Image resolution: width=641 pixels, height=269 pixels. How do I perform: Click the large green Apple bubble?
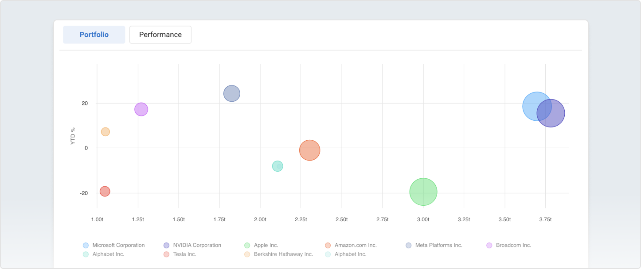point(423,192)
